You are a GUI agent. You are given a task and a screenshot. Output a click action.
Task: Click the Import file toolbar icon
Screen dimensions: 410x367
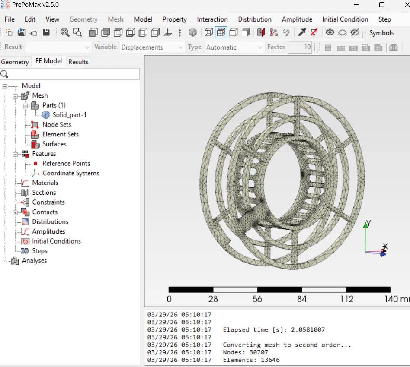(x=33, y=33)
